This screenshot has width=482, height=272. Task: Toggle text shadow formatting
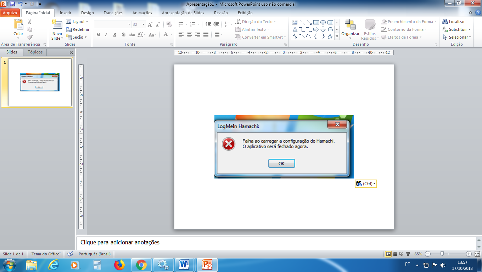(x=123, y=35)
